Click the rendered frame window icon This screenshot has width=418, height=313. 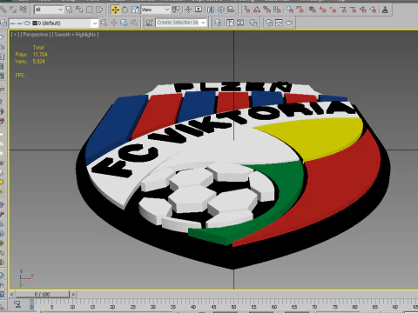point(279,23)
